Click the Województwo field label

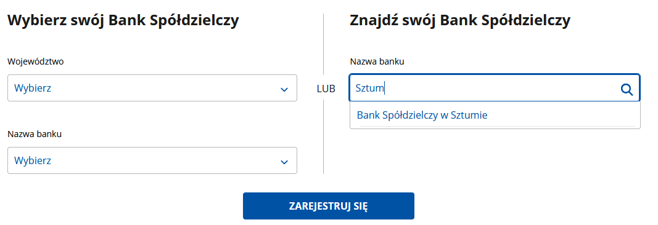(x=36, y=61)
